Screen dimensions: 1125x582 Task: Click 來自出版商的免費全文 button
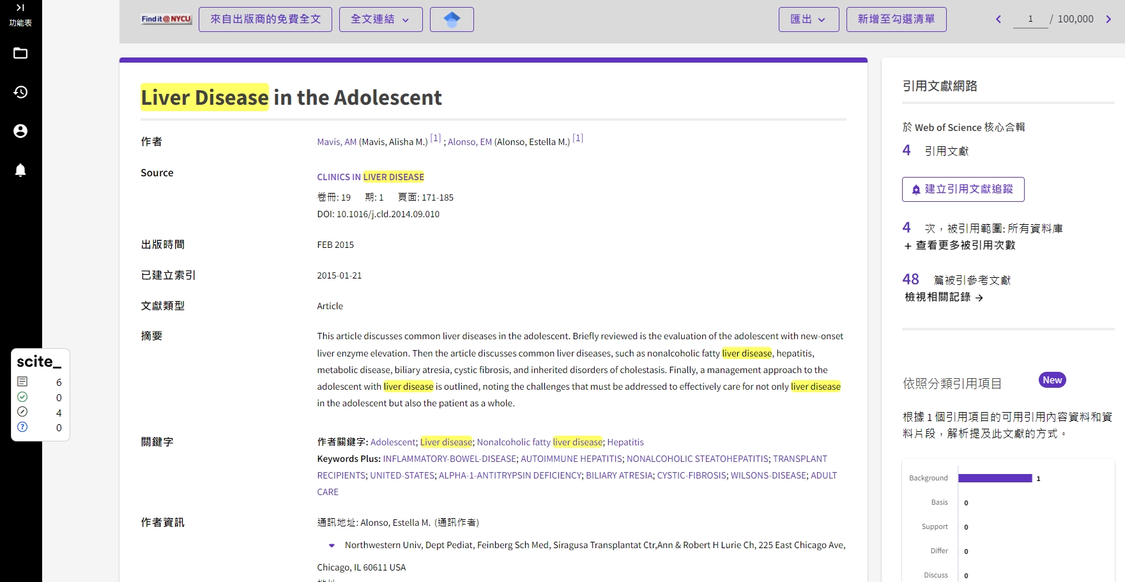(x=265, y=19)
